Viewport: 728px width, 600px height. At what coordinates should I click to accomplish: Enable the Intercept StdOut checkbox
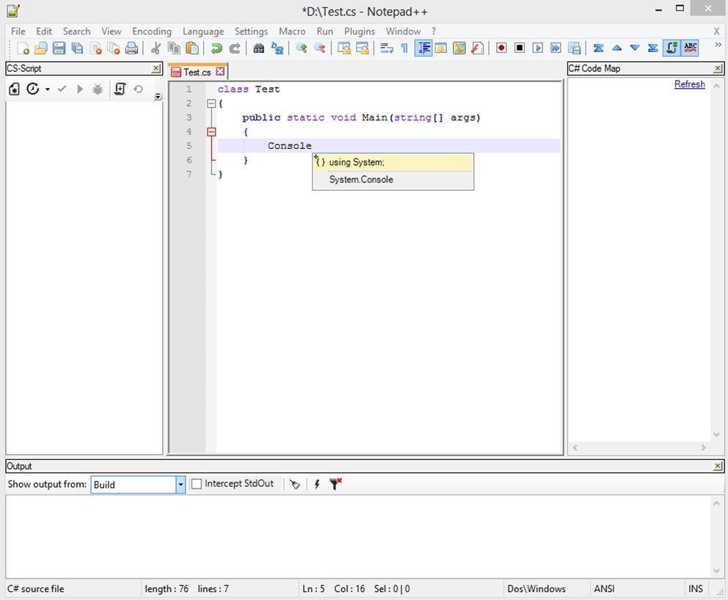coord(197,484)
